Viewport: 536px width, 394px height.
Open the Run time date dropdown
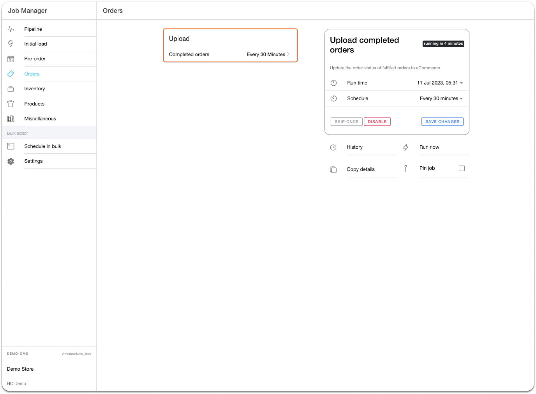440,83
